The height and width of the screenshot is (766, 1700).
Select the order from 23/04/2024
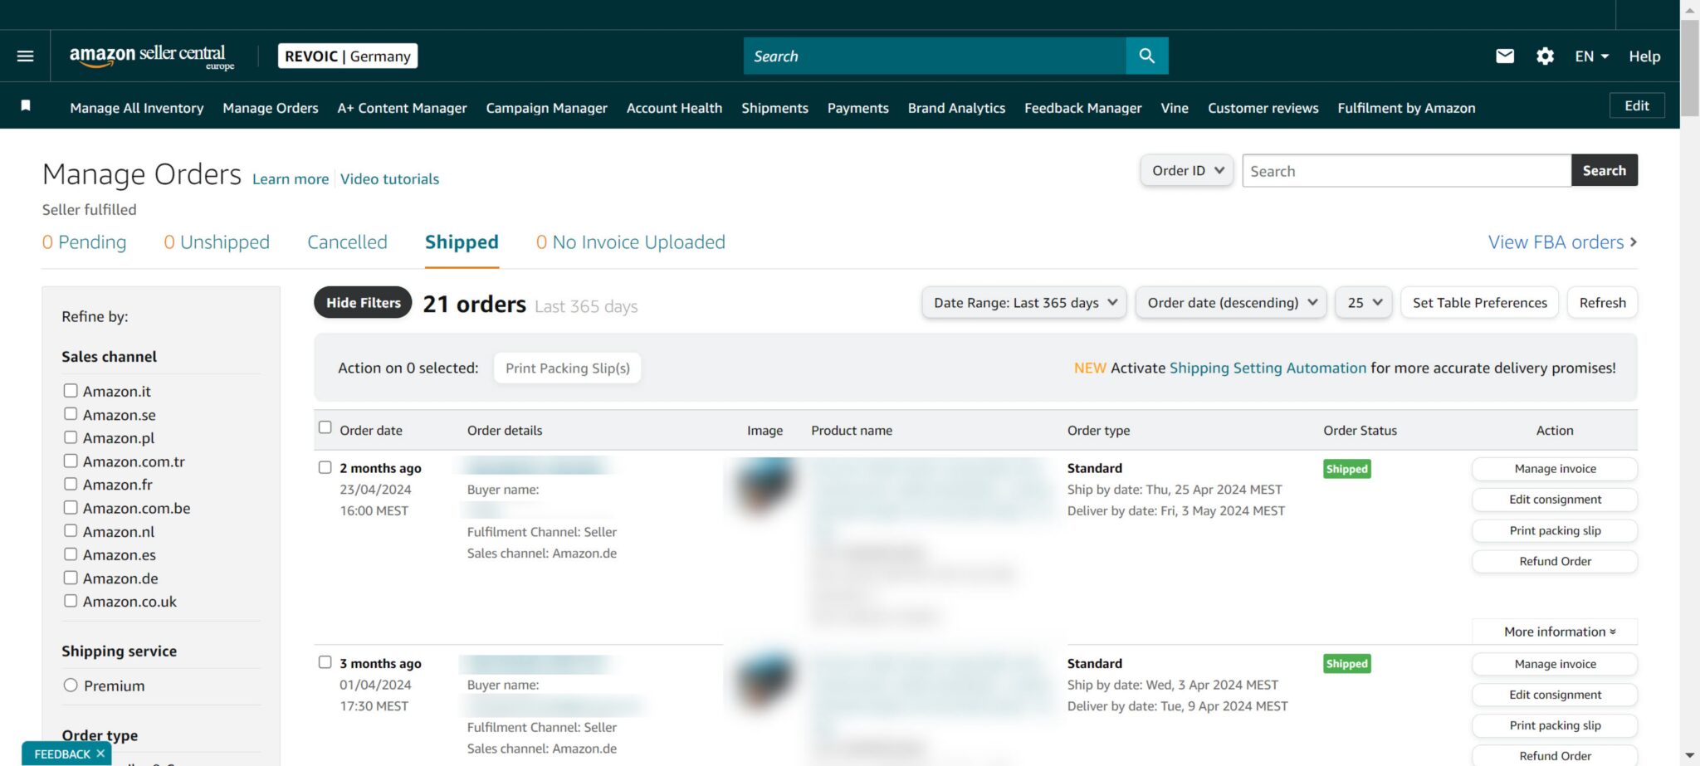coord(325,467)
